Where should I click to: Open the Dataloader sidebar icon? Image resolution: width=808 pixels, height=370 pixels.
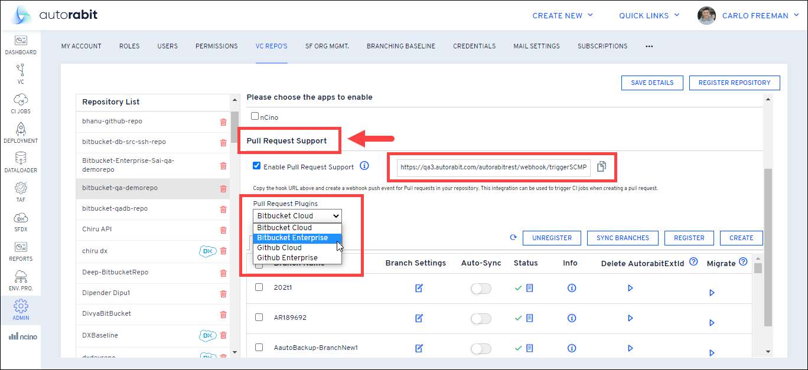pyautogui.click(x=21, y=159)
